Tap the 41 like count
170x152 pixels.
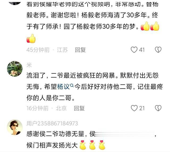[x=142, y=50]
